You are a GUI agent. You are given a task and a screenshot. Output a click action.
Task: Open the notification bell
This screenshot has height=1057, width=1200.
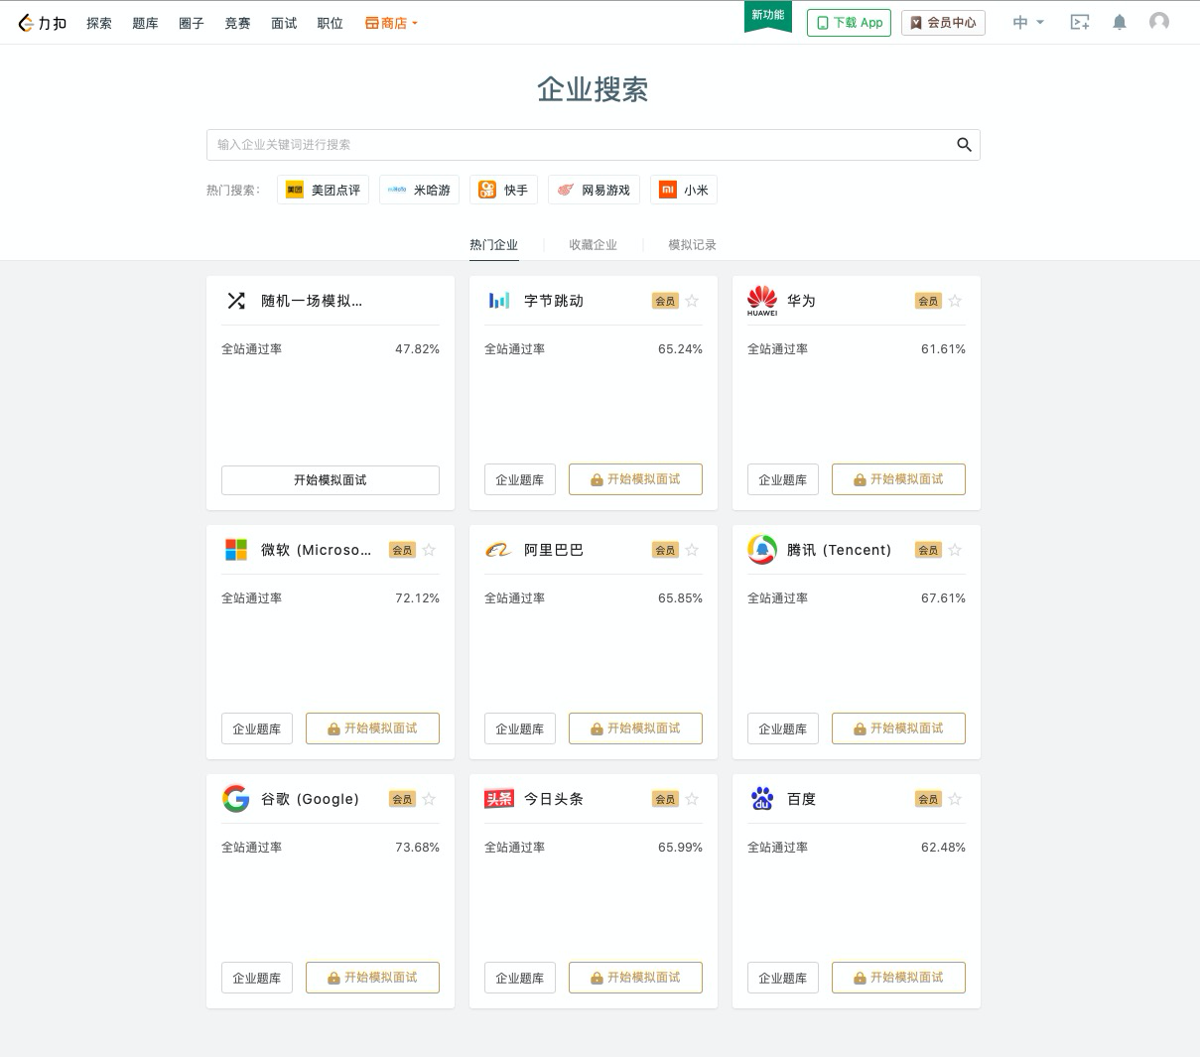pyautogui.click(x=1120, y=21)
